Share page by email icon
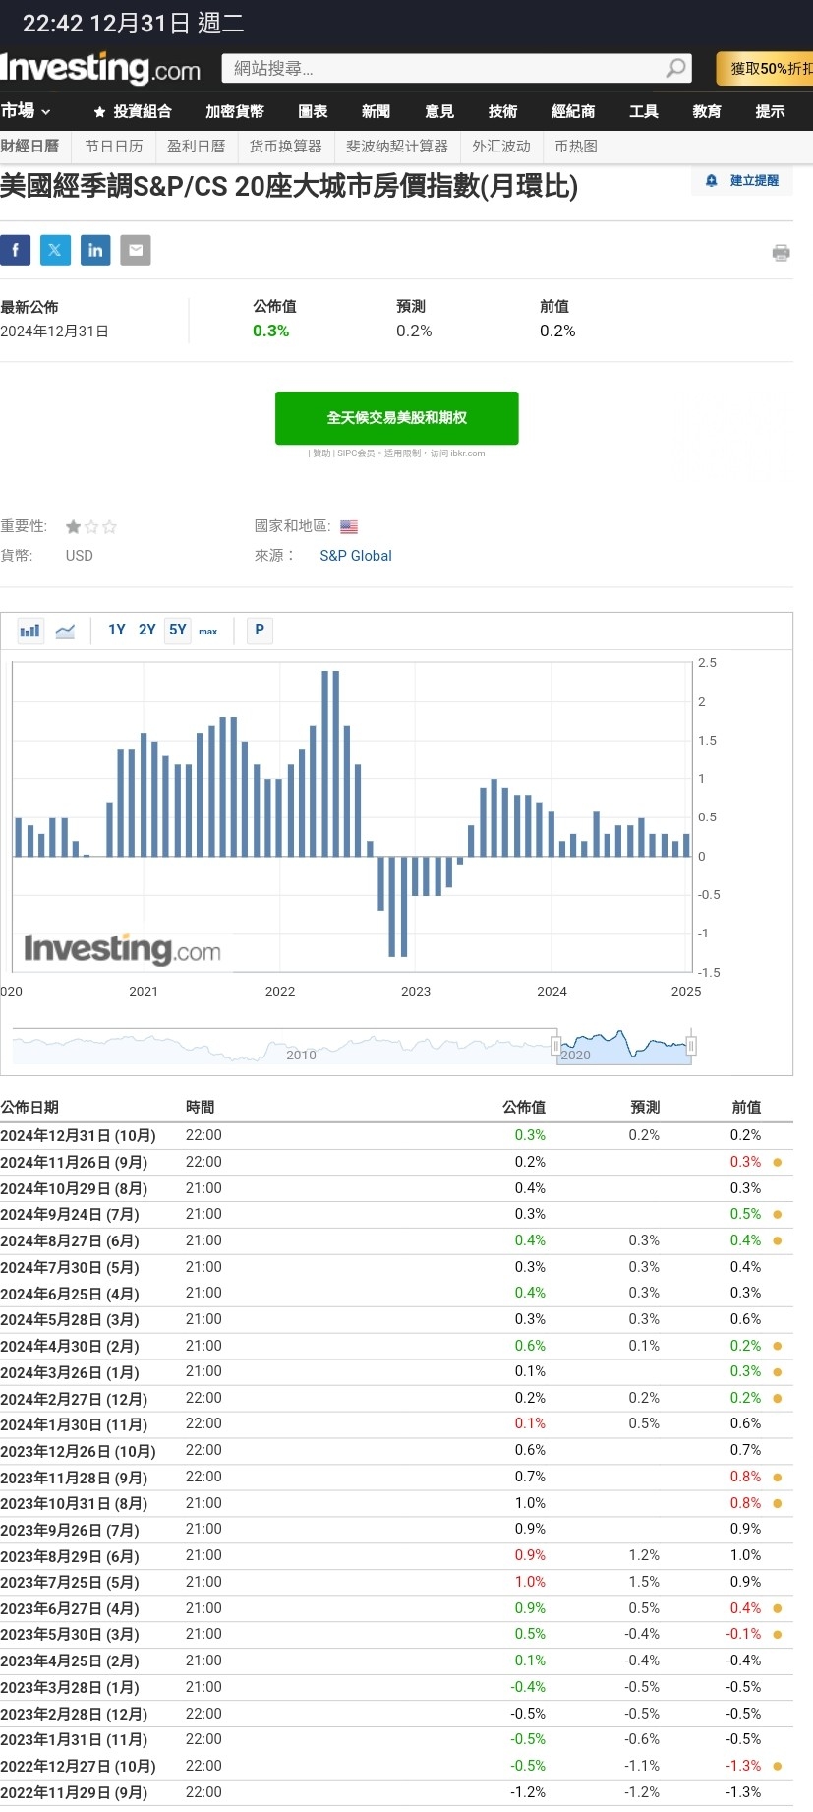813x1812 pixels. tap(136, 250)
